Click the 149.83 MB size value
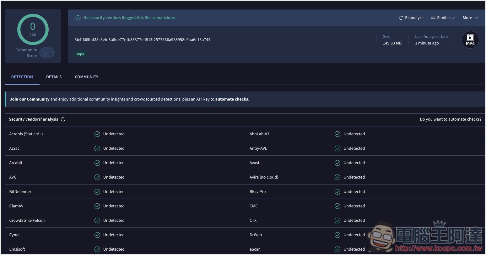 (392, 43)
